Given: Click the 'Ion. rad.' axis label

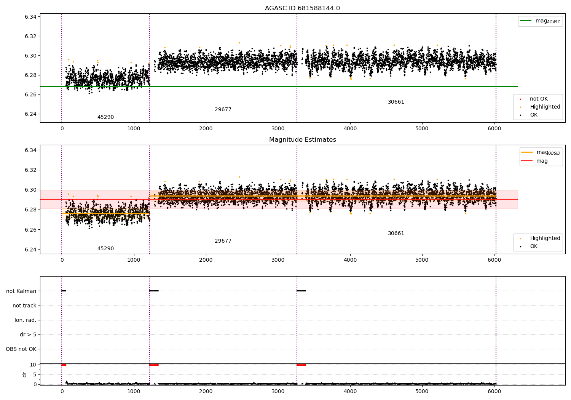Looking at the screenshot, I should pos(26,320).
